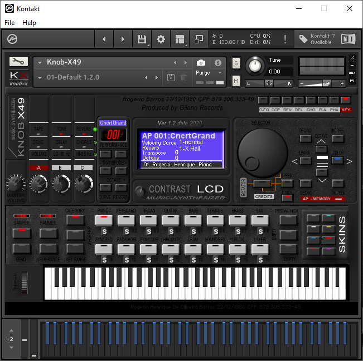Go to next instrument with right arrow
363x361 pixels.
123,39
